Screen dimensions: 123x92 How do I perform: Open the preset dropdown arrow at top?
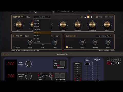pos(73,12)
